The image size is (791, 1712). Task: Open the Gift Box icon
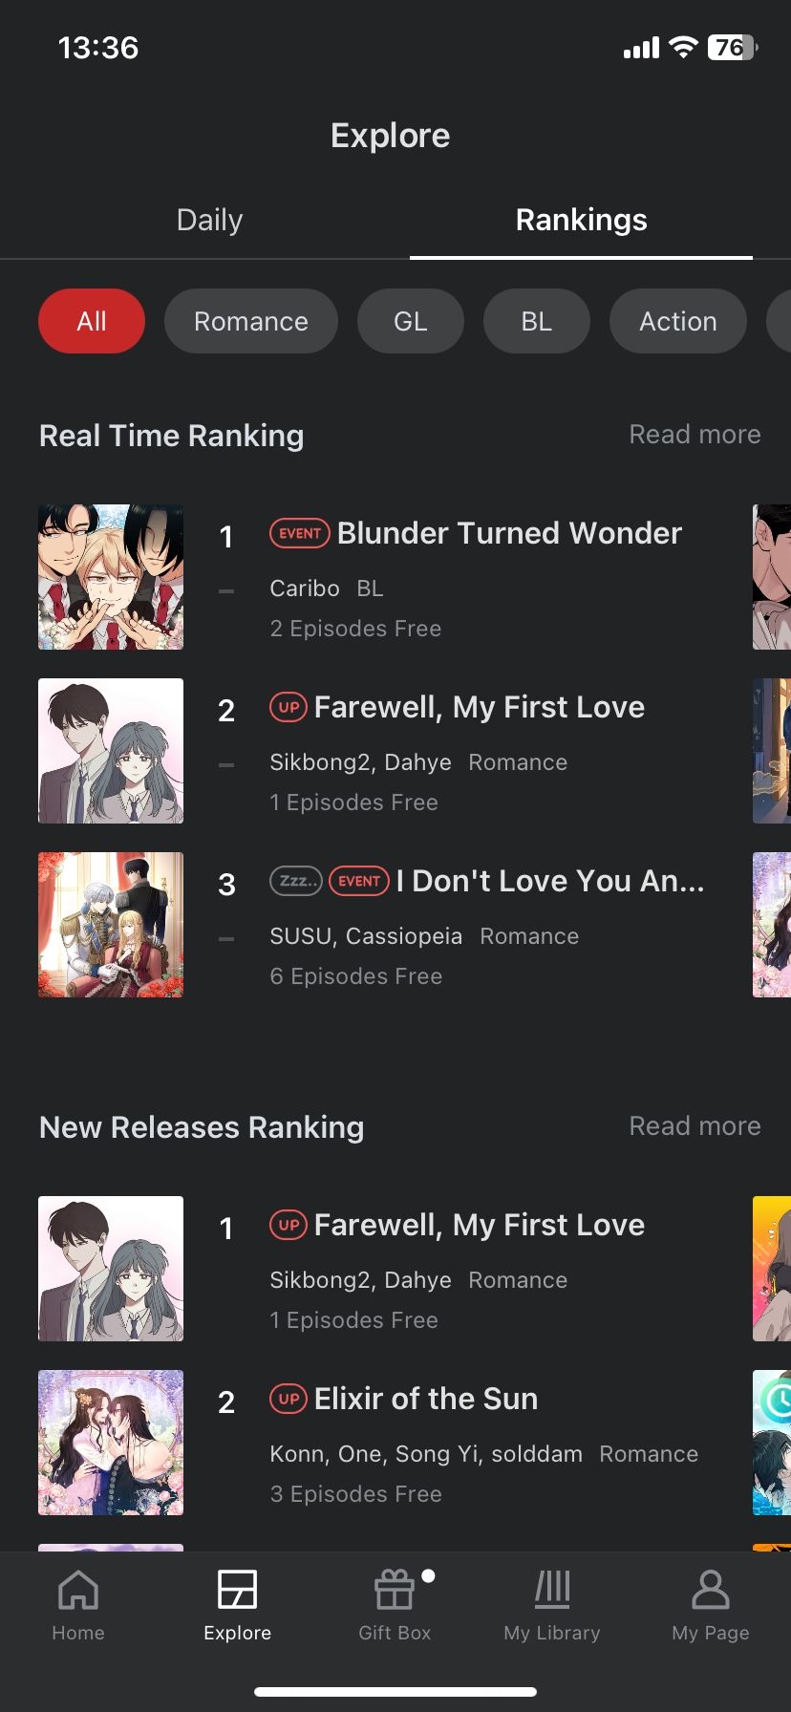[395, 1591]
